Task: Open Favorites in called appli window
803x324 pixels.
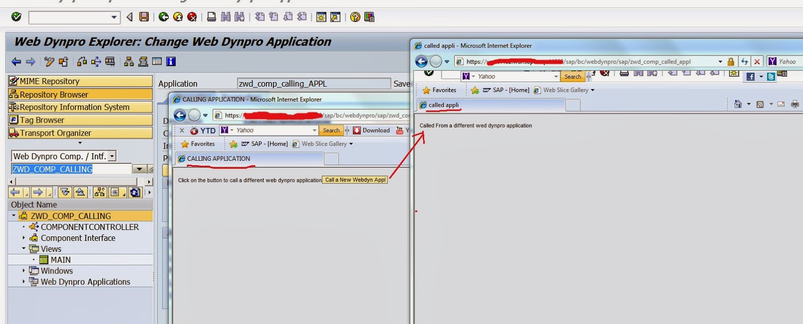Action: click(440, 90)
